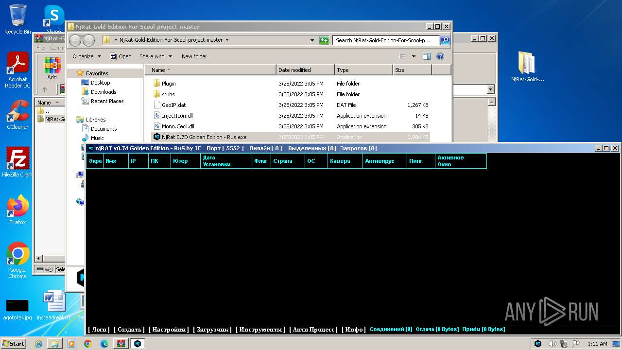
Task: Sort files by Type column
Action: (x=363, y=70)
